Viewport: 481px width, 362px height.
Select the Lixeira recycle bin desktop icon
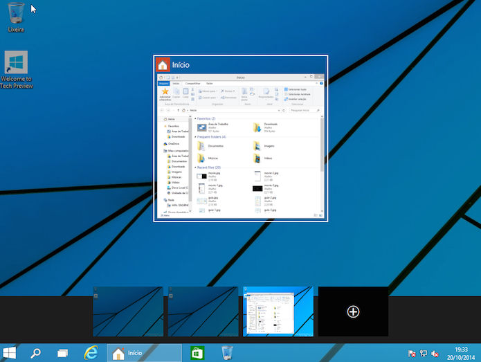(x=16, y=17)
